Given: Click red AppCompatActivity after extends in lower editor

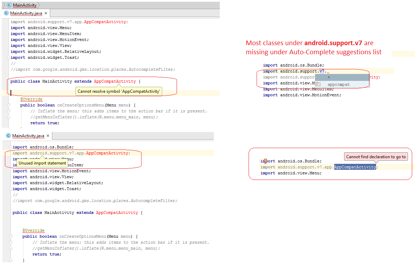Looking at the screenshot, I should (117, 212).
